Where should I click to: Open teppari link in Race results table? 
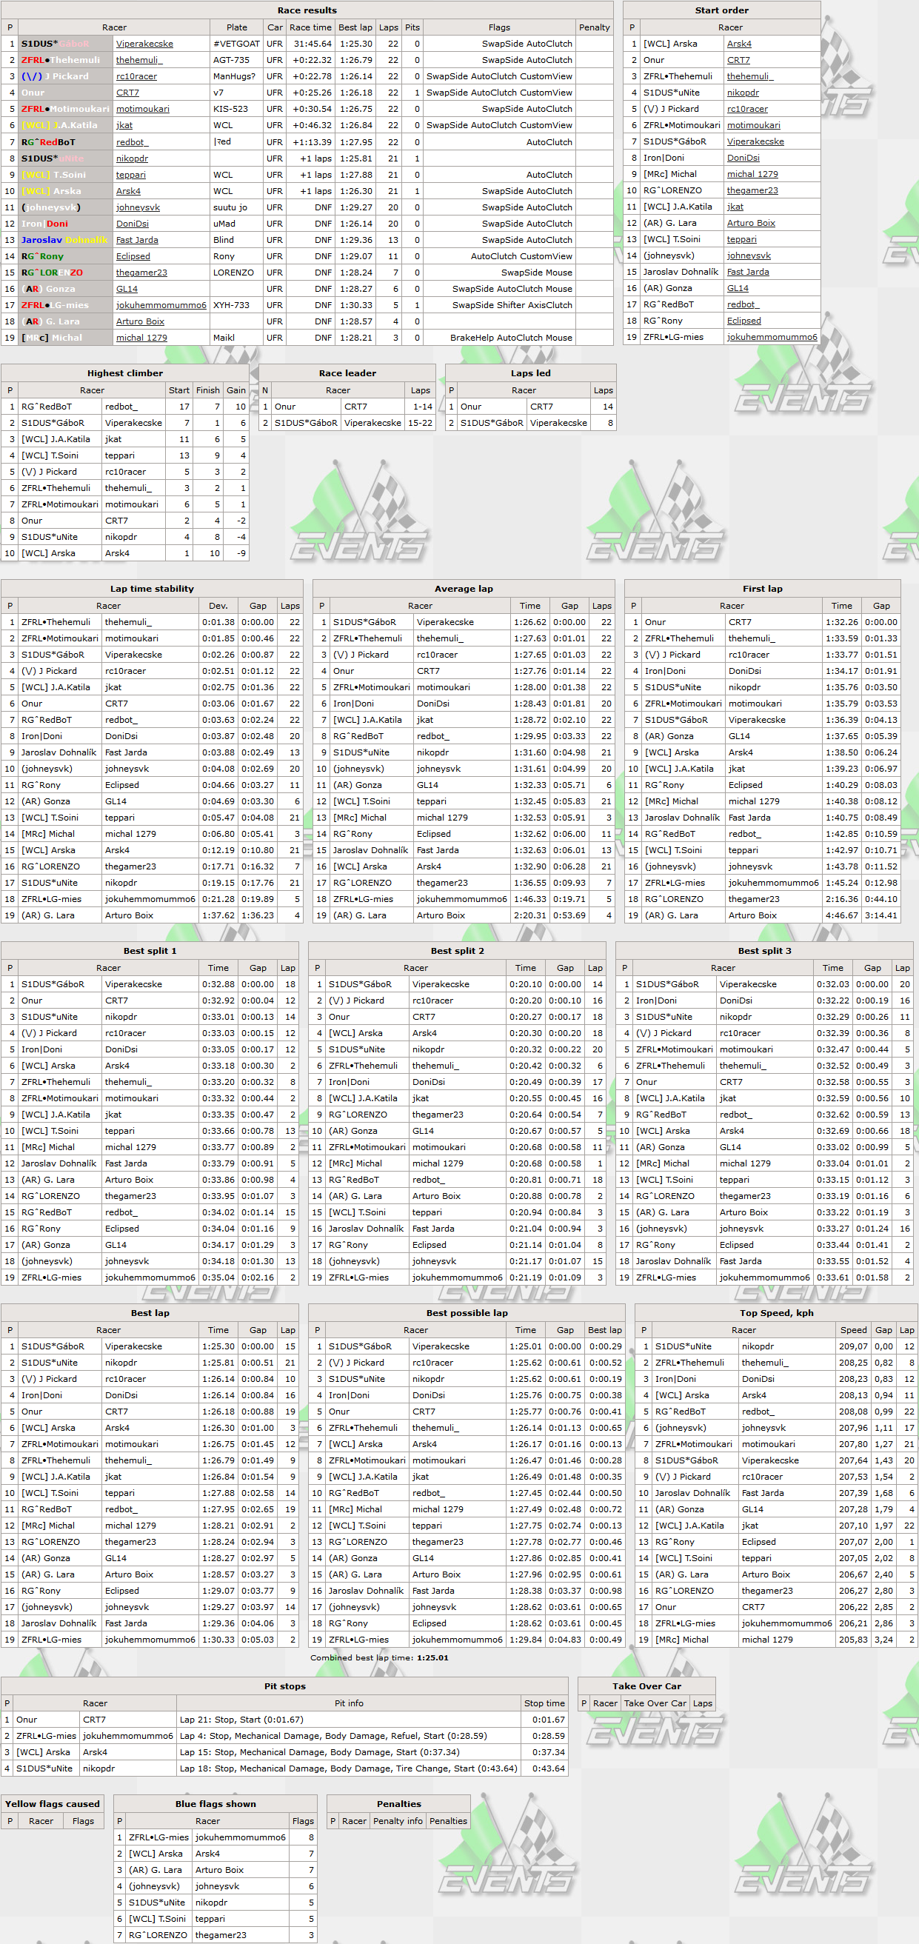131,174
